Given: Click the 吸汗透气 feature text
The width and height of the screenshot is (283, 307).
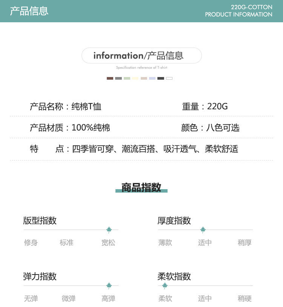Looking at the screenshot, I should coord(180,149).
